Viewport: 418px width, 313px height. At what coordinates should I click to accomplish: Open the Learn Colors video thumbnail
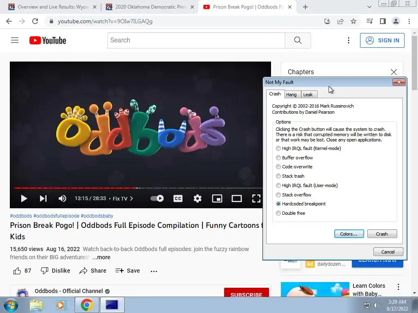pyautogui.click(x=315, y=289)
